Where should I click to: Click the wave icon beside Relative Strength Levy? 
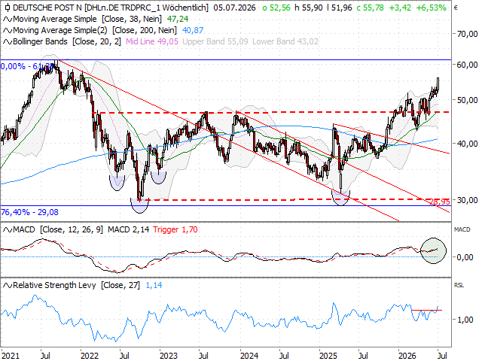pyautogui.click(x=8, y=286)
